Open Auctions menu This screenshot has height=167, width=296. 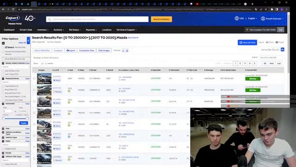[x=59, y=30]
